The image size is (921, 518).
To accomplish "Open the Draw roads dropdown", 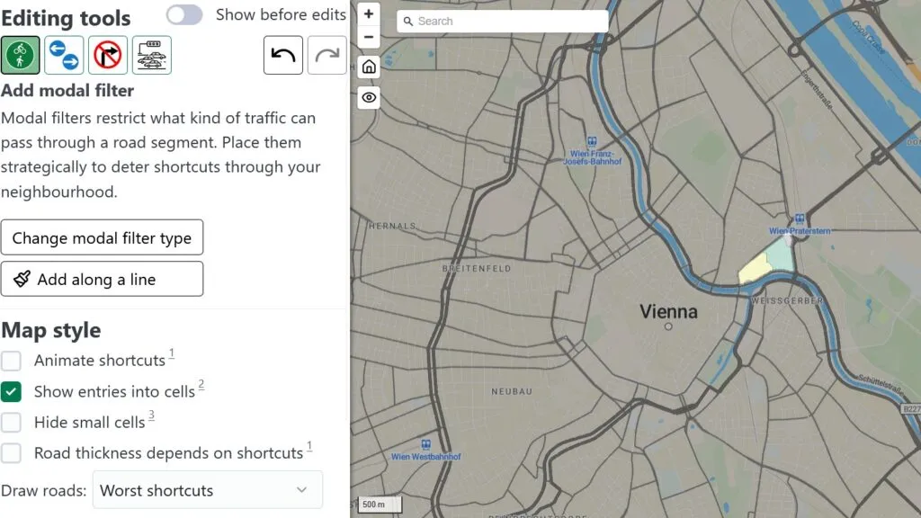I will click(208, 490).
